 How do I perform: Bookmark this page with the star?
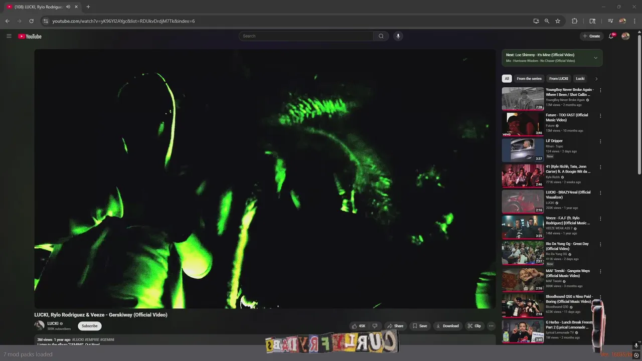point(558,21)
